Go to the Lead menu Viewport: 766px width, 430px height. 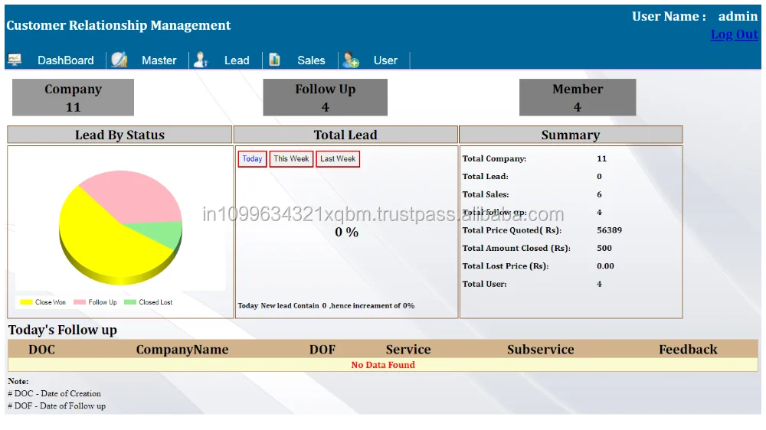(x=237, y=60)
